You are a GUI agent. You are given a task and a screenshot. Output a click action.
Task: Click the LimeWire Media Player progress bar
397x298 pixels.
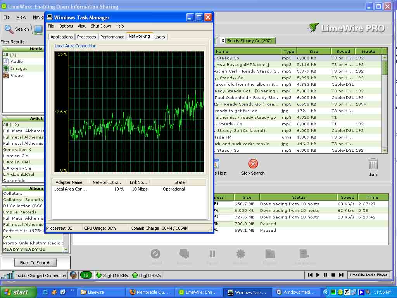pyautogui.click(x=369, y=275)
